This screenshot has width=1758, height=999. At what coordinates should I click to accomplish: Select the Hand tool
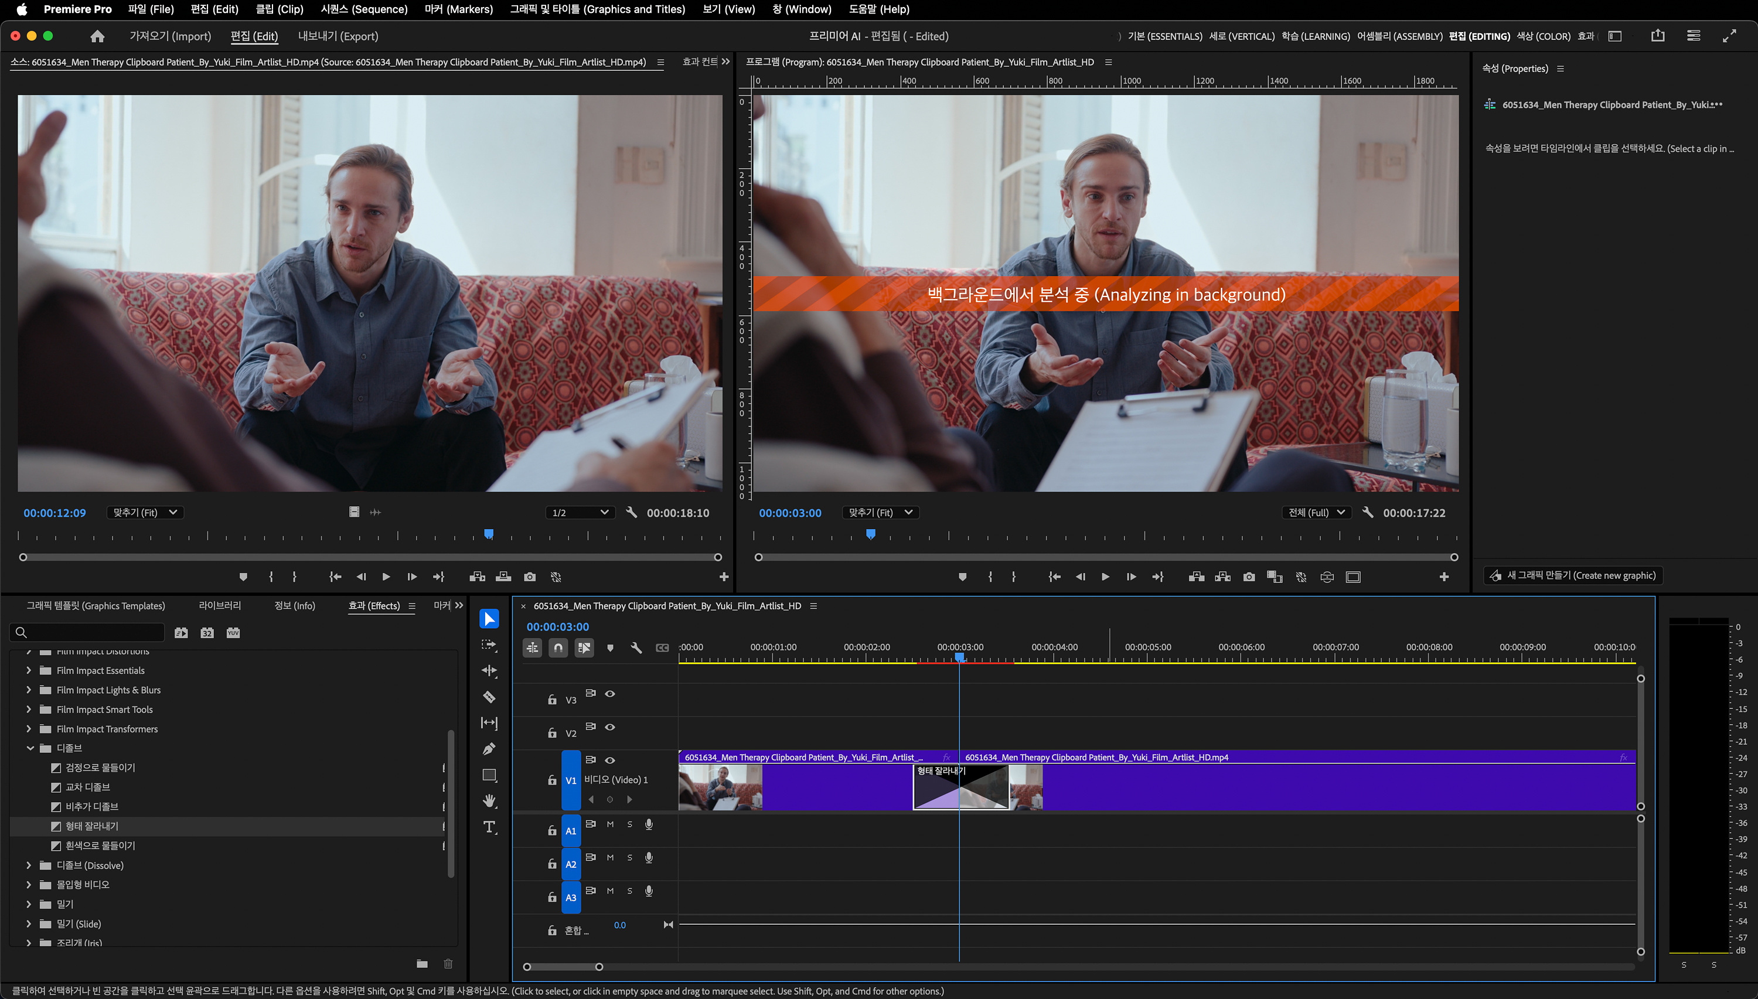(489, 801)
